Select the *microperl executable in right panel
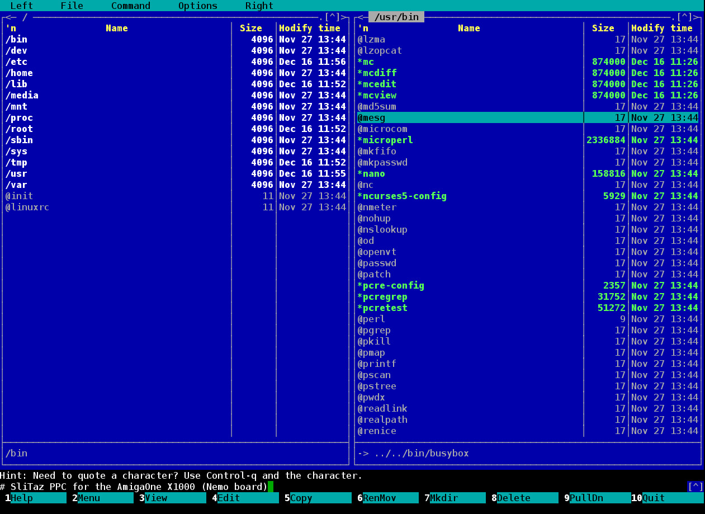This screenshot has height=514, width=705. [x=385, y=140]
